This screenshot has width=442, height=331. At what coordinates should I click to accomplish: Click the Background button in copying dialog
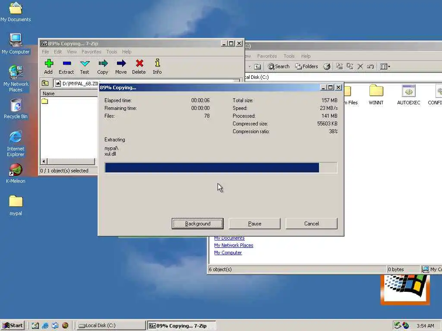198,224
